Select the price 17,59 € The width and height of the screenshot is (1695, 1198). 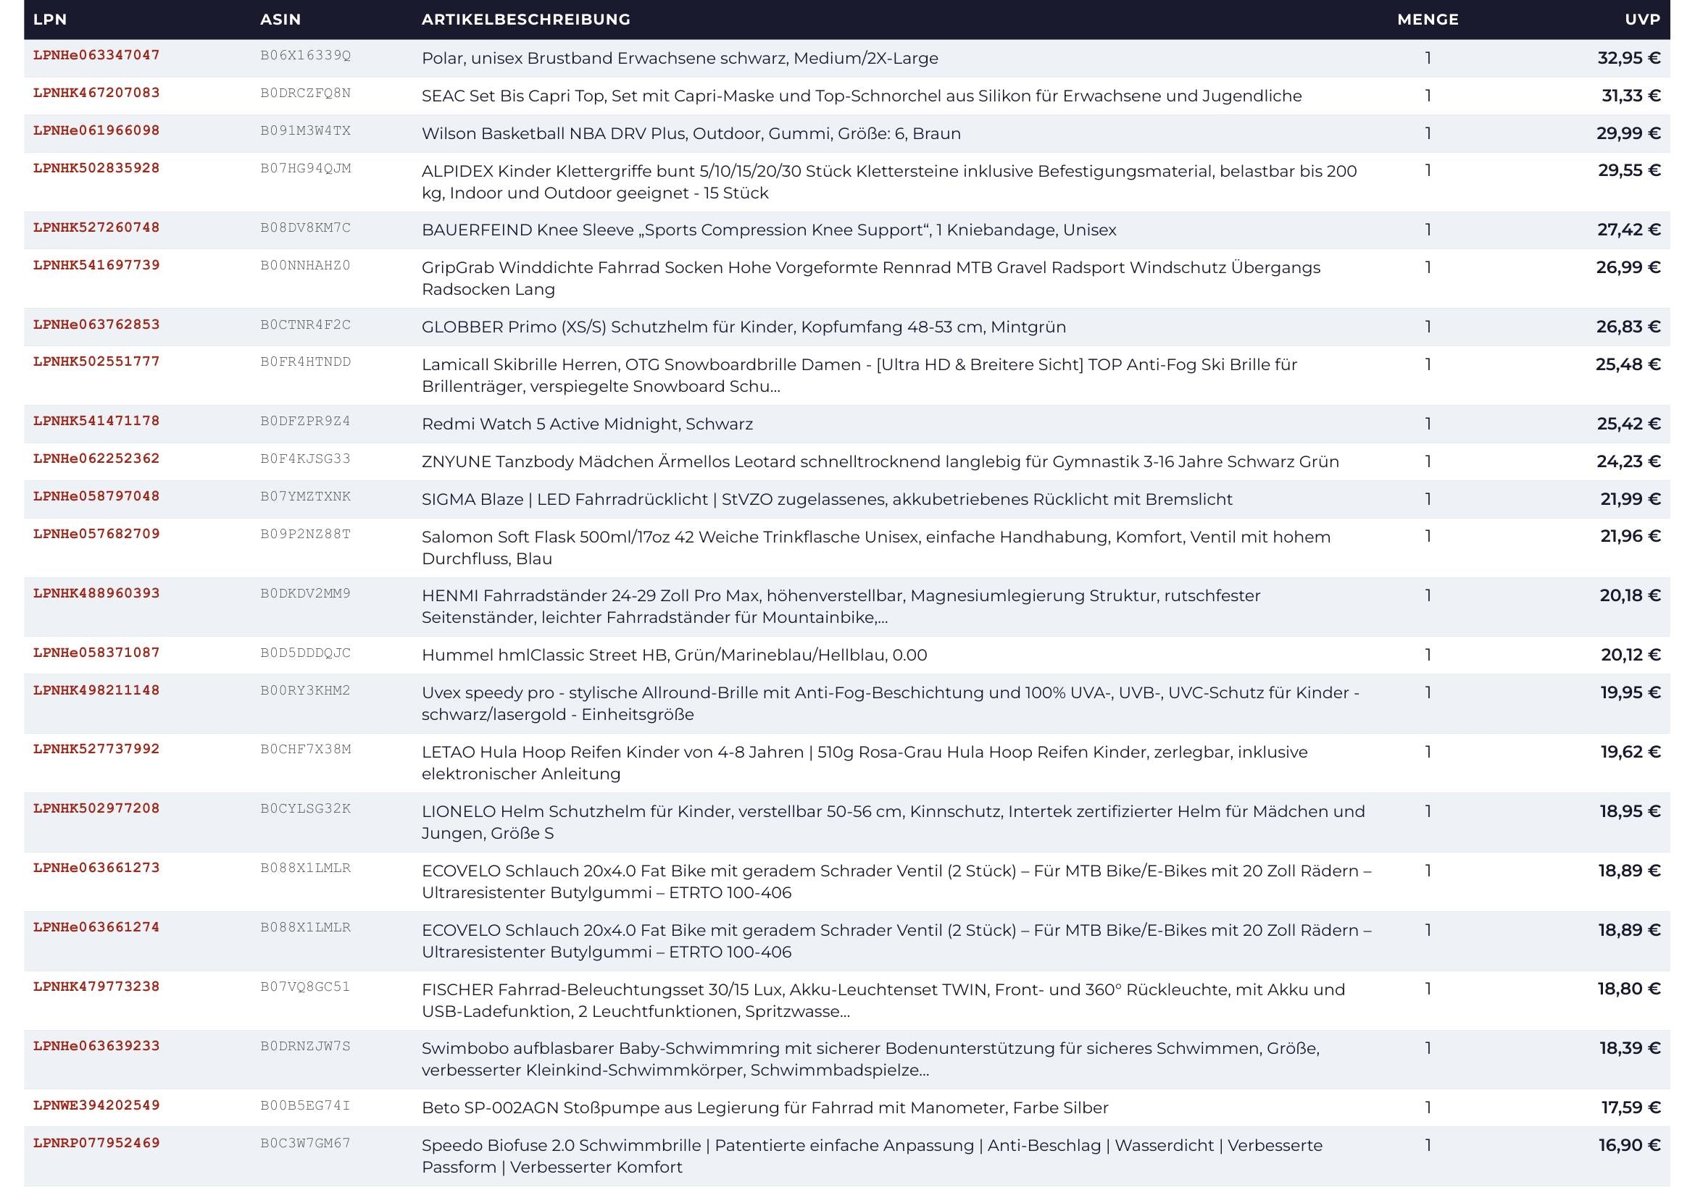[x=1631, y=1108]
